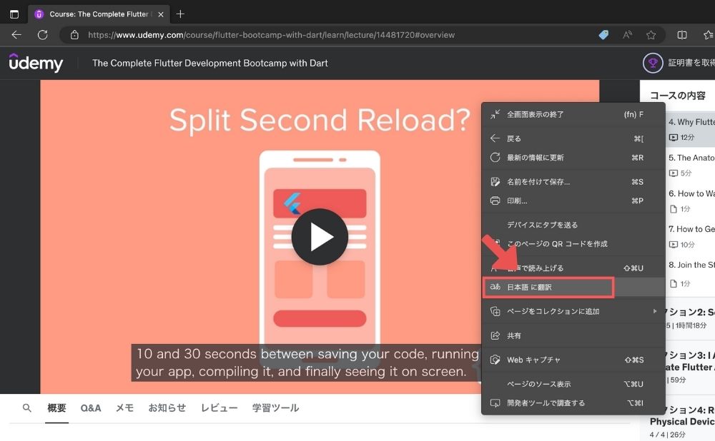Exit full screen from context menu
The width and height of the screenshot is (715, 441).
[573, 114]
